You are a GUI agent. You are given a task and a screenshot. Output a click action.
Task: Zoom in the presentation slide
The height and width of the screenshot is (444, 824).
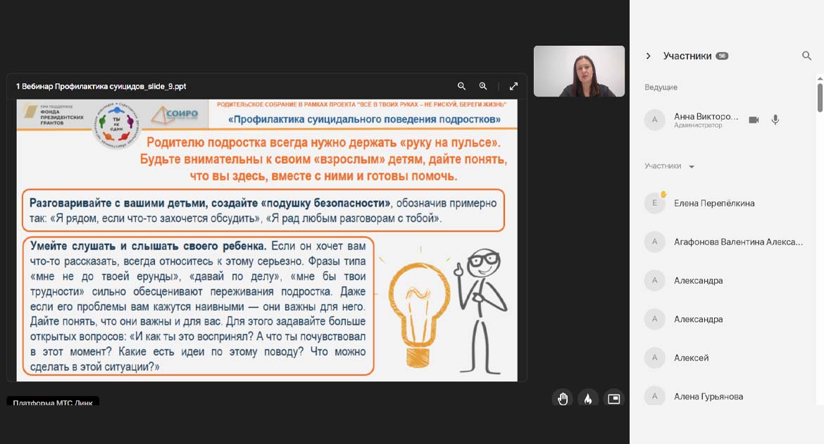point(483,86)
